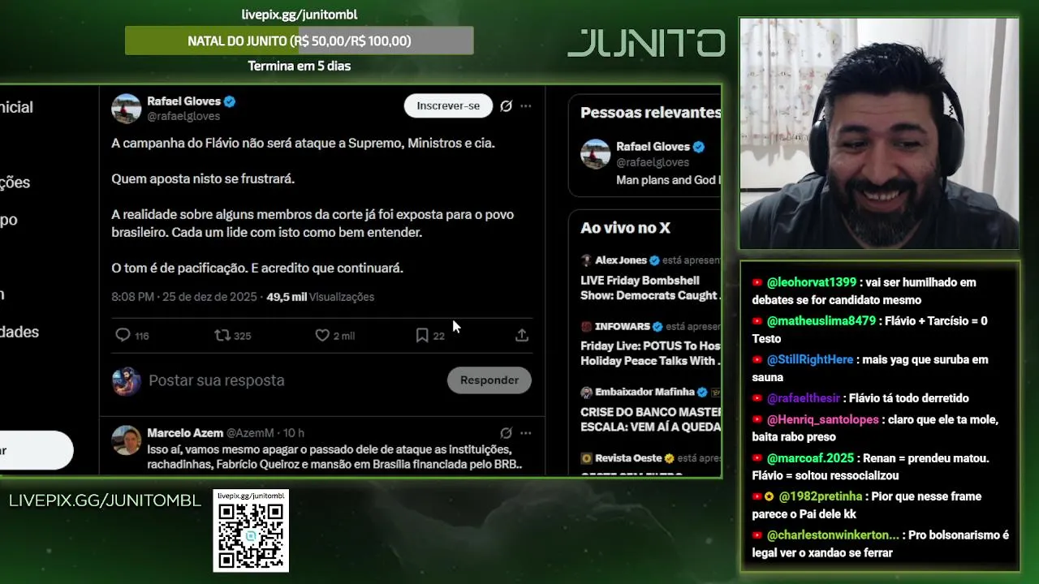Click the Pessoas relevantes heading
1039x584 pixels.
tap(651, 113)
